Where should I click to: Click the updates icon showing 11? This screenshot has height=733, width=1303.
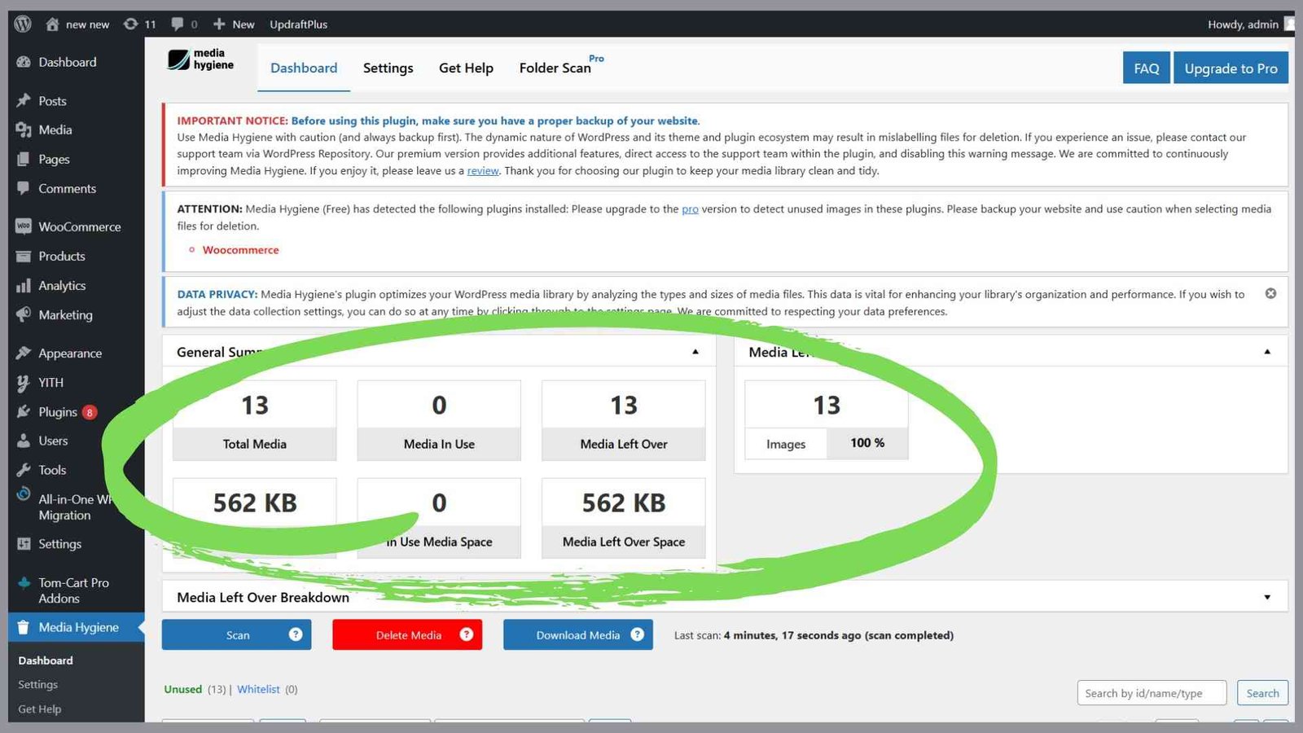pos(130,24)
